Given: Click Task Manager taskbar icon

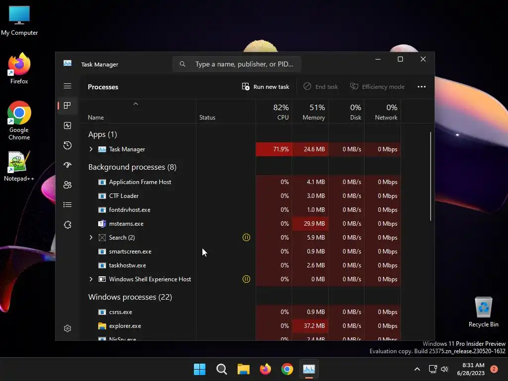Looking at the screenshot, I should [x=309, y=369].
